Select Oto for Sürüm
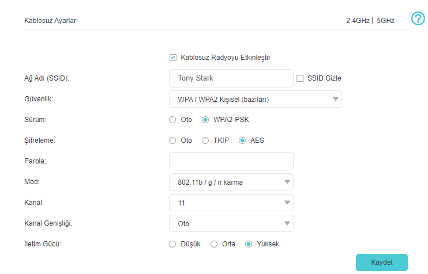The height and width of the screenshot is (274, 428). coord(172,120)
